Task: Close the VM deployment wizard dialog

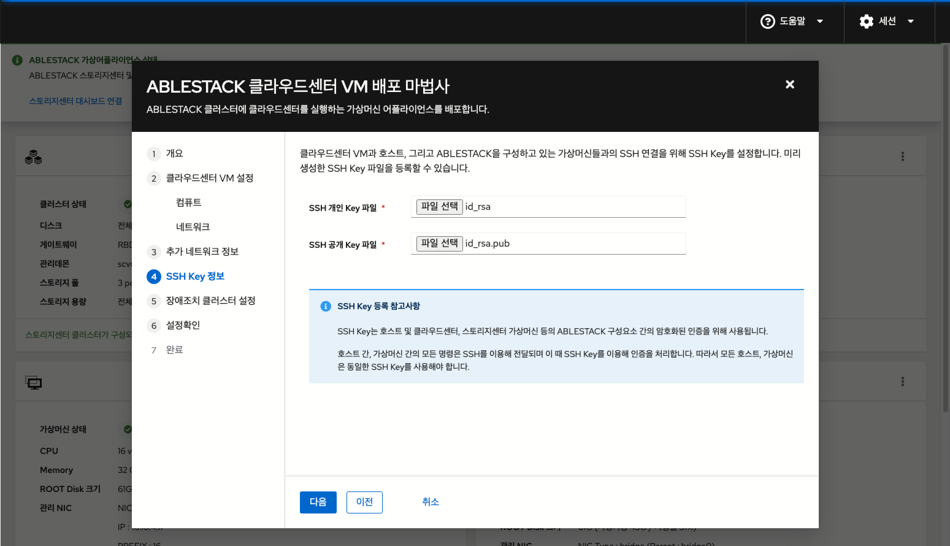Action: pos(789,85)
